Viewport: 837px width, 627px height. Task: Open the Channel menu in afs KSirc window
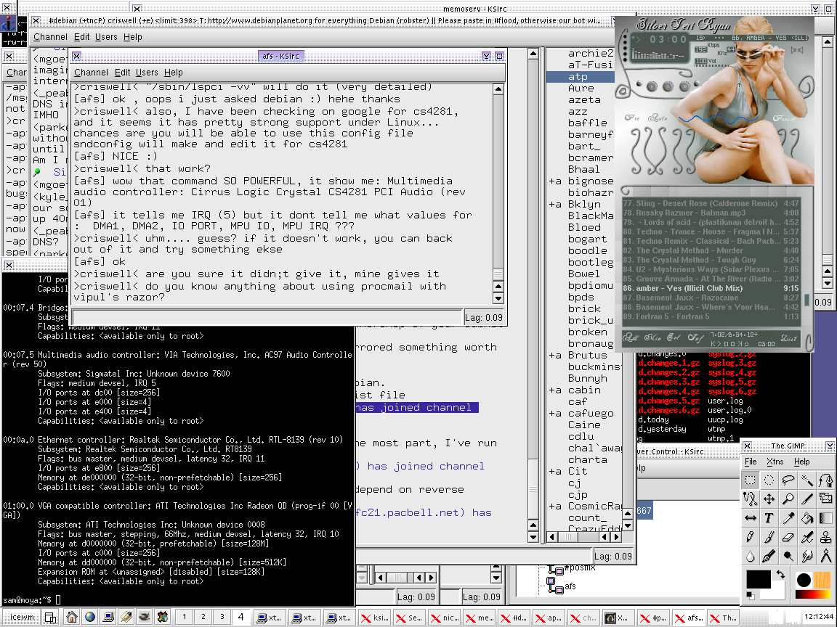pyautogui.click(x=91, y=73)
